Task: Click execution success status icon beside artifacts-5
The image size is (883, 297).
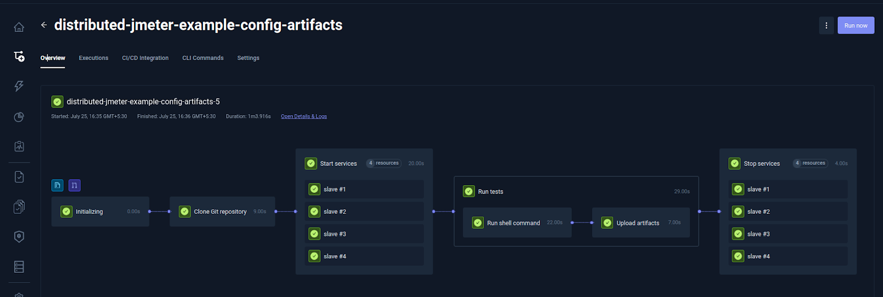Action: tap(57, 101)
